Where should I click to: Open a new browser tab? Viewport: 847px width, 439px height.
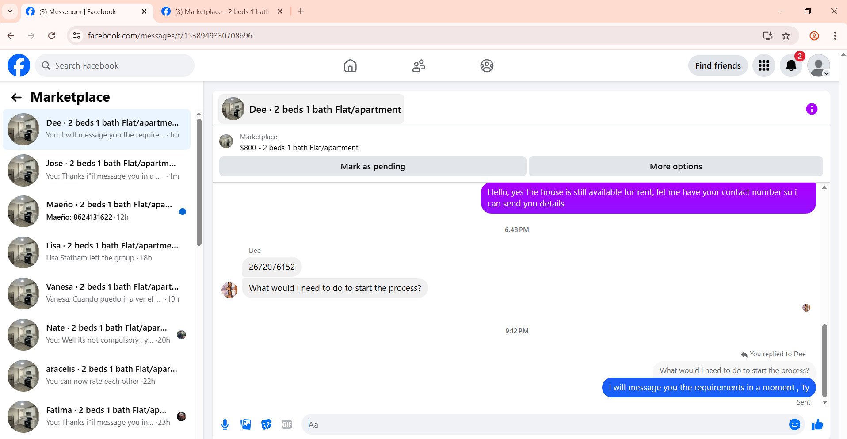click(301, 11)
